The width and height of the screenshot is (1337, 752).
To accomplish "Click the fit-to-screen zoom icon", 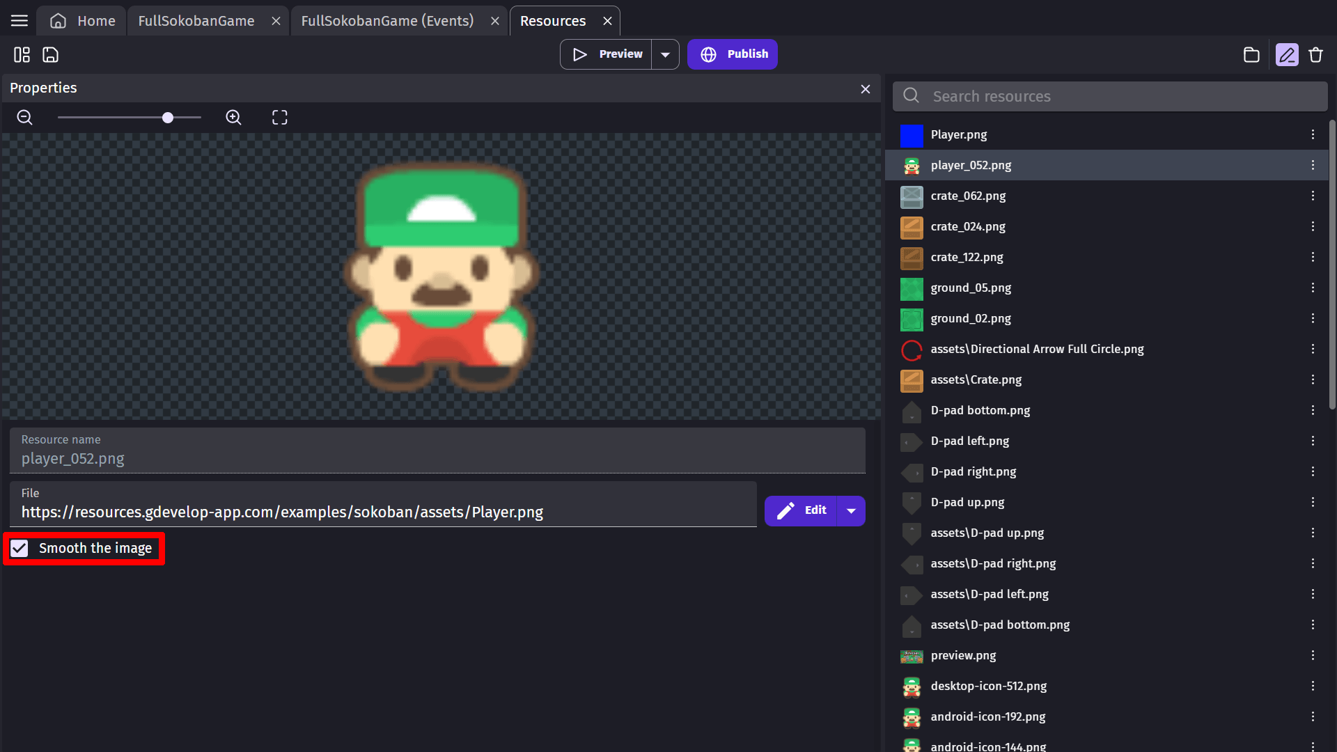I will (280, 118).
